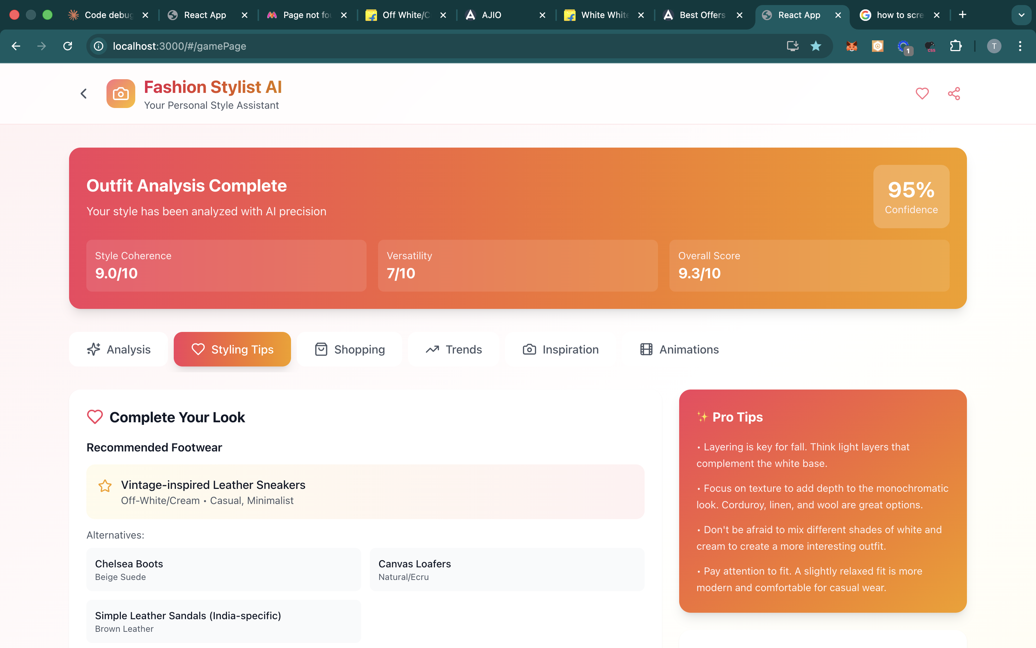
Task: Click the back chevron beside Fashion Stylist AI
Action: click(x=84, y=94)
